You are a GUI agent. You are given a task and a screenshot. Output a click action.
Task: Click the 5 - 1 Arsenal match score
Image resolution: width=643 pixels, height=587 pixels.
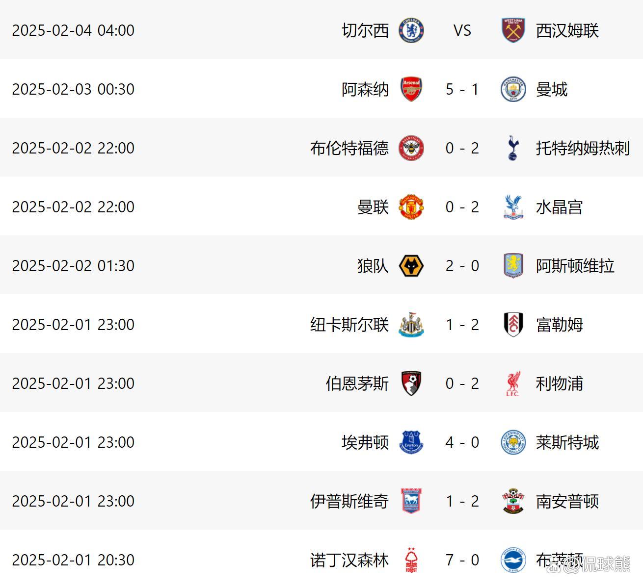click(x=462, y=89)
